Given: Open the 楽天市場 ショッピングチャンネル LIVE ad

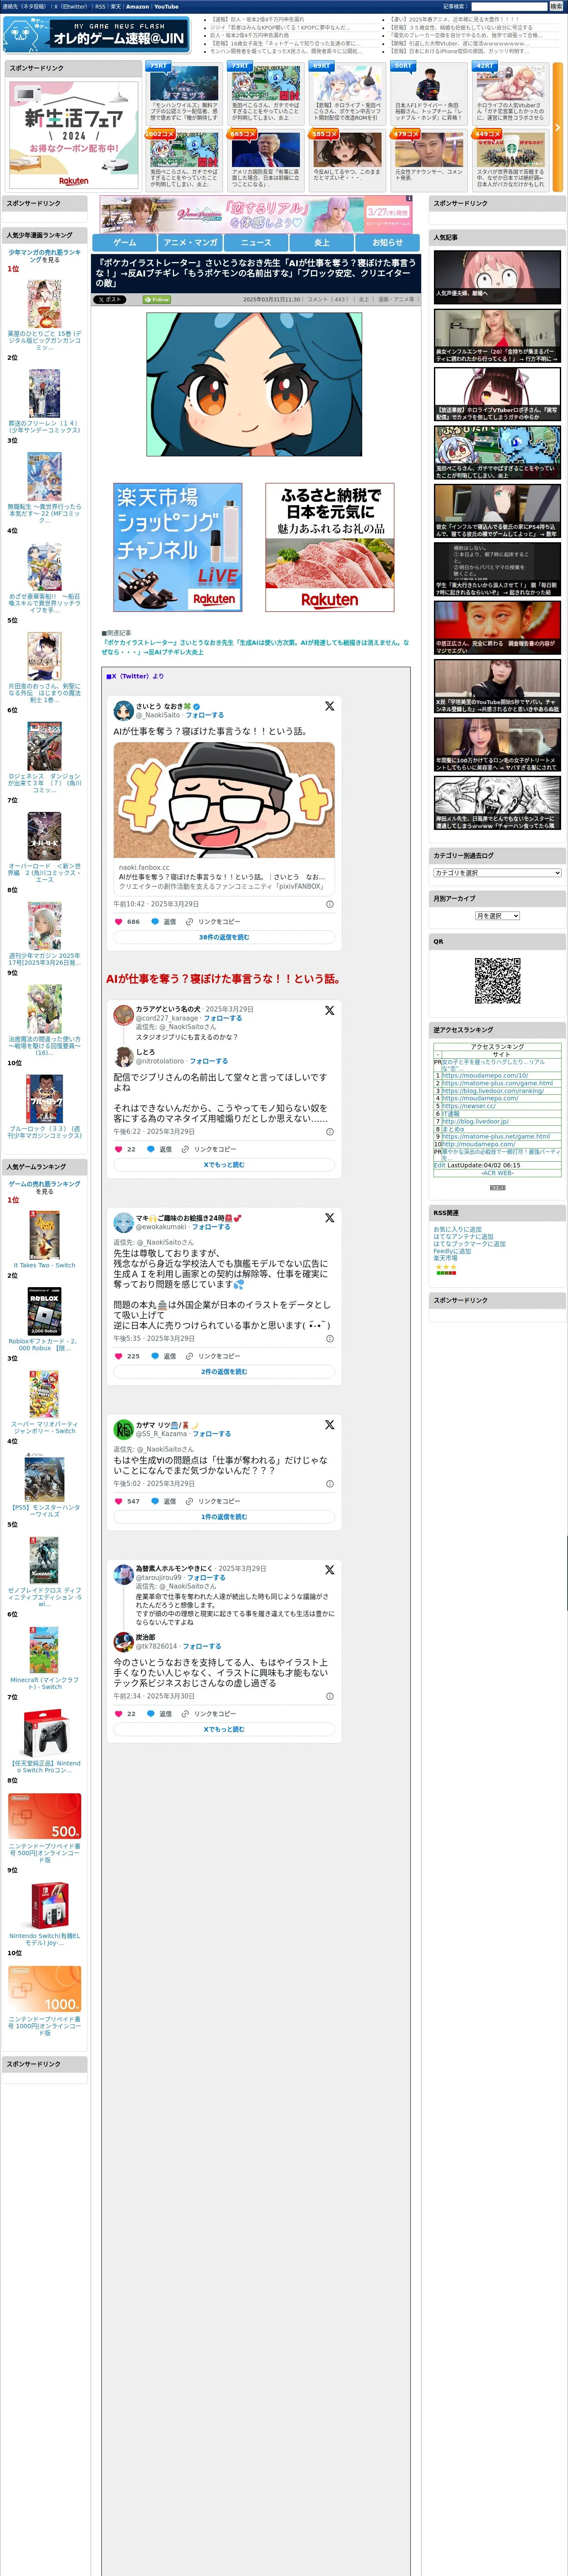Looking at the screenshot, I should (177, 547).
